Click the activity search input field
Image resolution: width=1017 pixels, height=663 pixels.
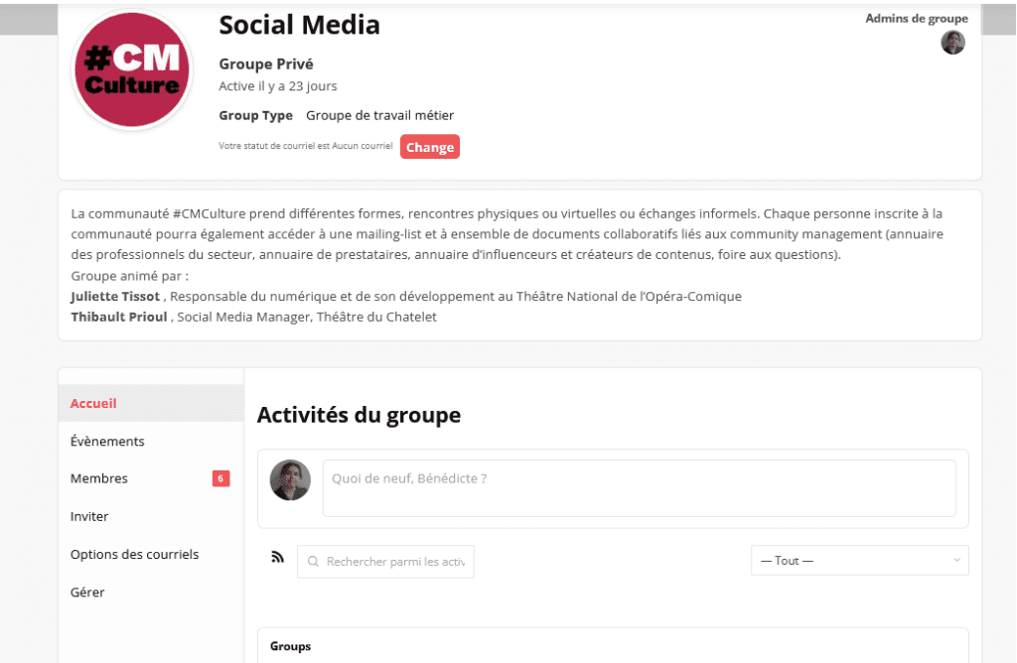pos(395,562)
